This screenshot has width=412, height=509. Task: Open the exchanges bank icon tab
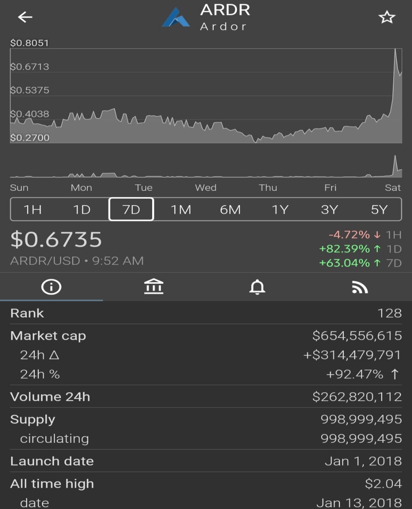pos(154,287)
